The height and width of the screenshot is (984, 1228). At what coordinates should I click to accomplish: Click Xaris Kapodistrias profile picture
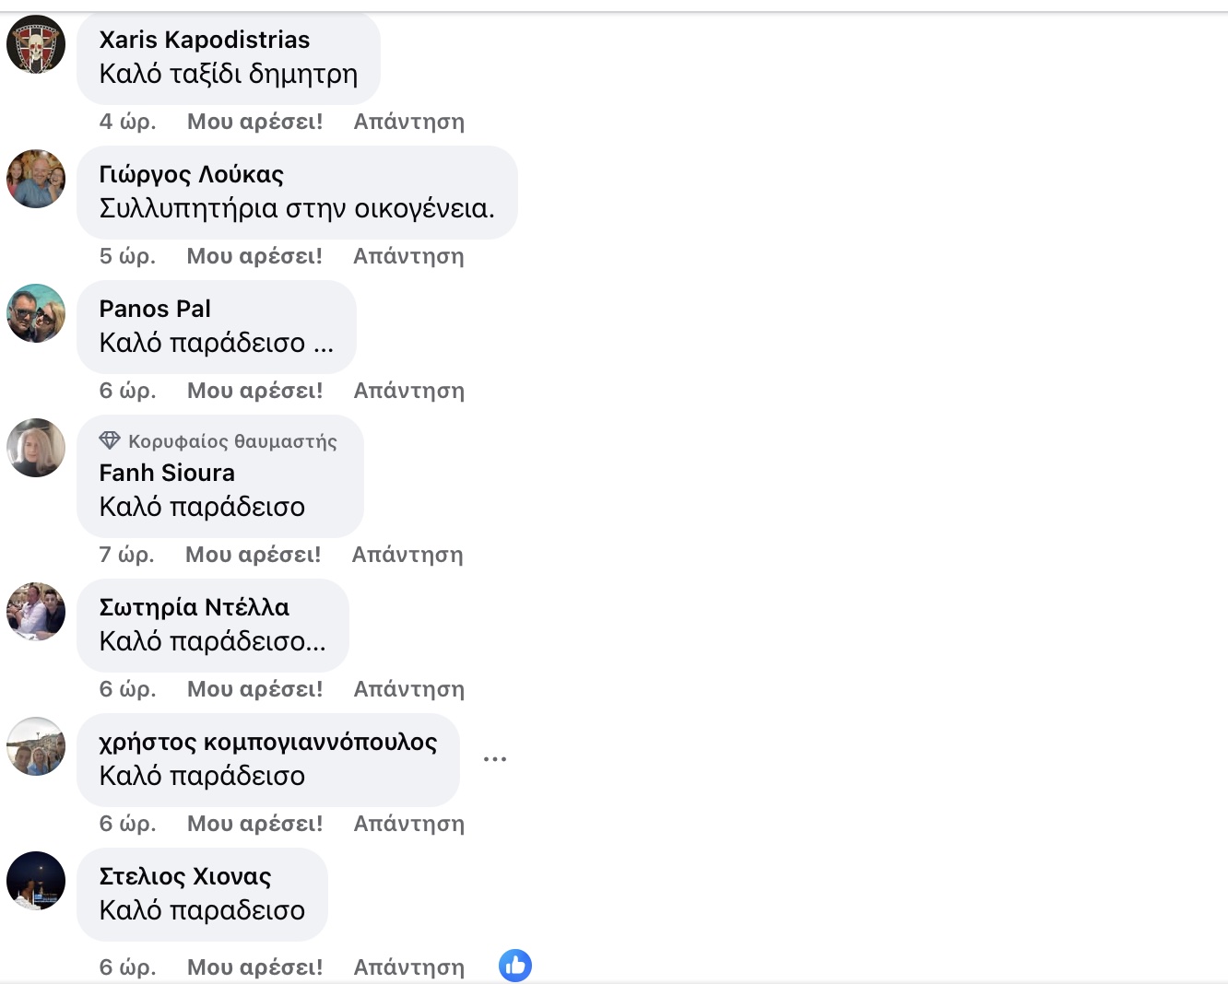[x=36, y=44]
